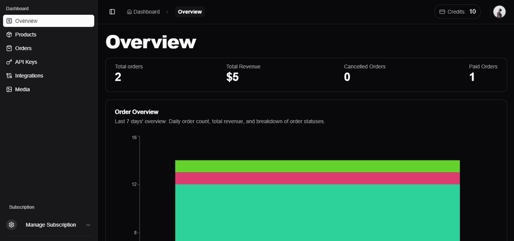Screen dimensions: 514x241
Task: Click the Overview list icon in sidebar
Action: point(9,21)
